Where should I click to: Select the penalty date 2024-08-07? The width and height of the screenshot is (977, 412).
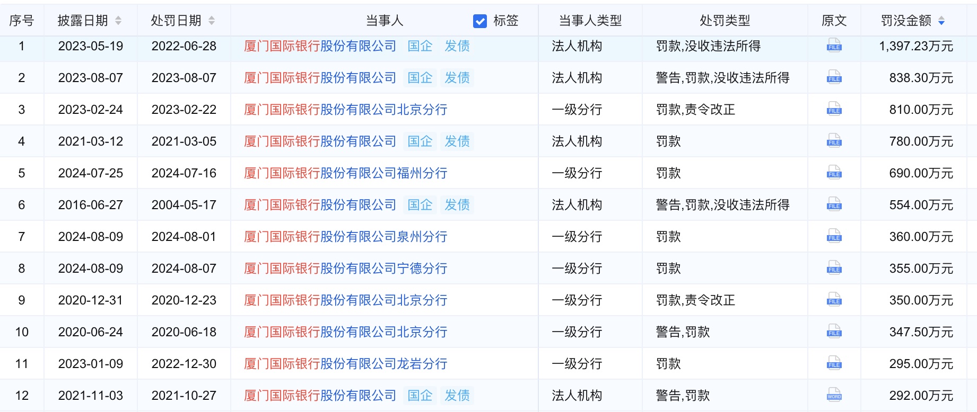(x=184, y=268)
